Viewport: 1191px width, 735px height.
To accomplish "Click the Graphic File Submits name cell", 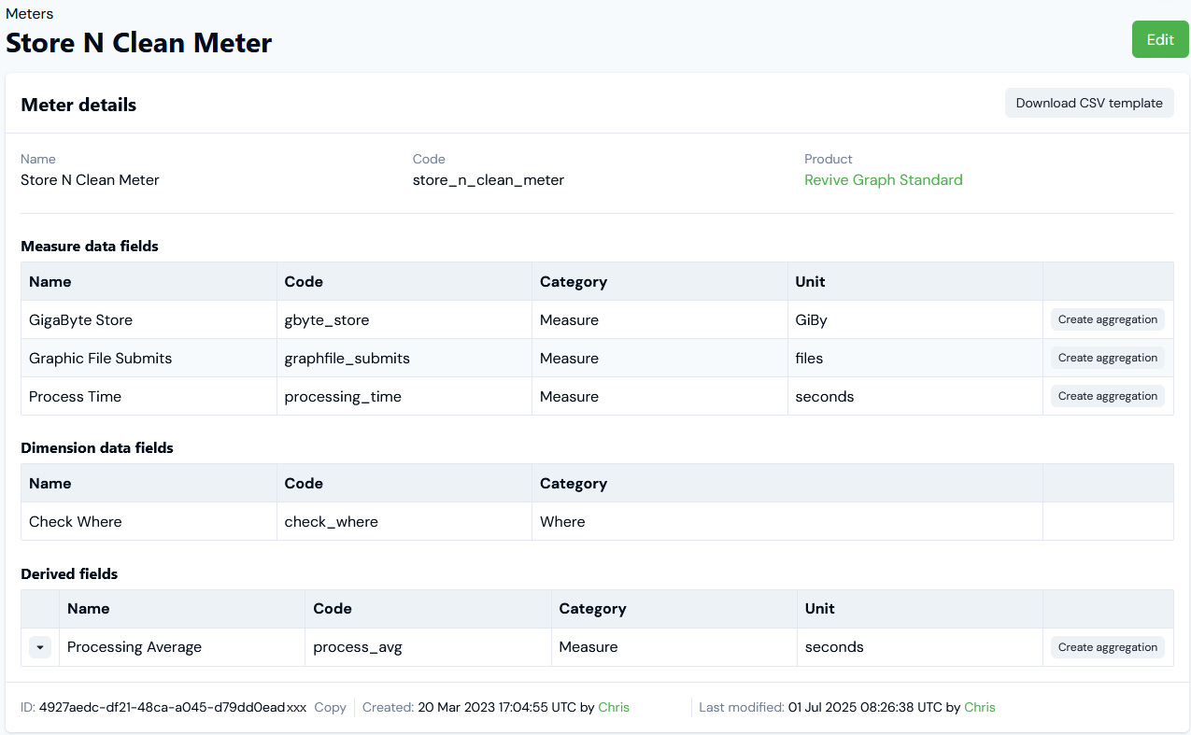I will (x=149, y=358).
